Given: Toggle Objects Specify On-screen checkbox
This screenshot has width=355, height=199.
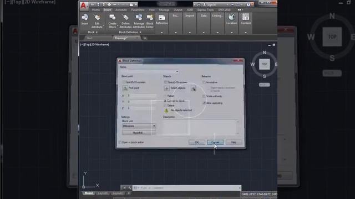Looking at the screenshot, I should pos(165,82).
